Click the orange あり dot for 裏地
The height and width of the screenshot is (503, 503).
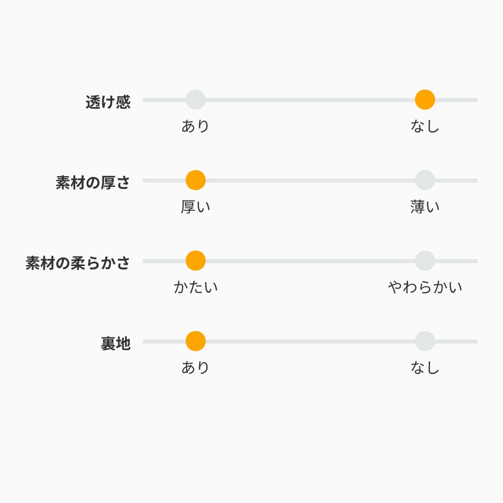(x=196, y=341)
